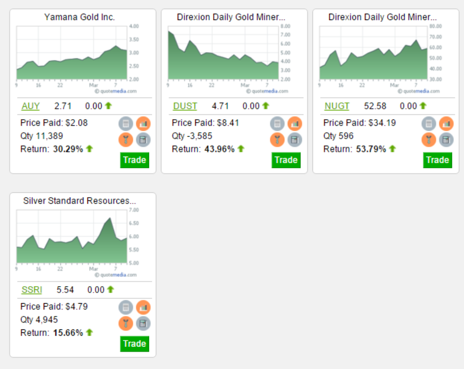
Task: Follow the quotemedia.com link under the NUGT chart
Action: tap(419, 91)
